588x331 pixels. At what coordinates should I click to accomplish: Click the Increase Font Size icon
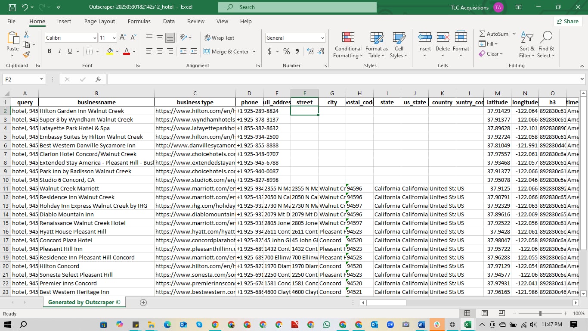pyautogui.click(x=123, y=38)
